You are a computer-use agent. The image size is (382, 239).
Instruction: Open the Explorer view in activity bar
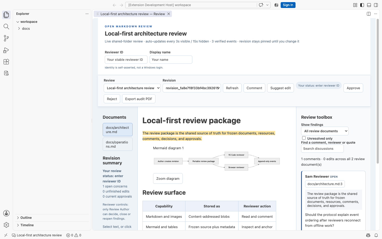[6, 15]
